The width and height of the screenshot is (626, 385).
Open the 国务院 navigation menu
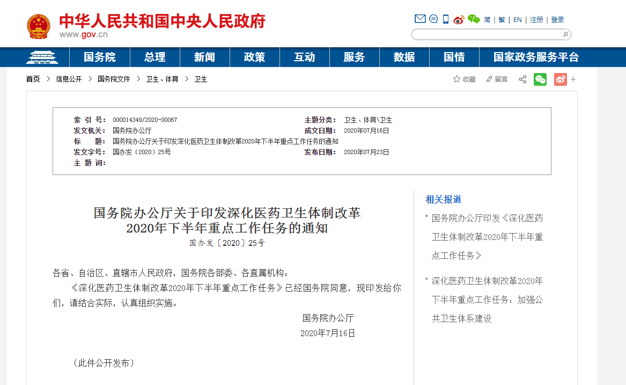(x=100, y=57)
